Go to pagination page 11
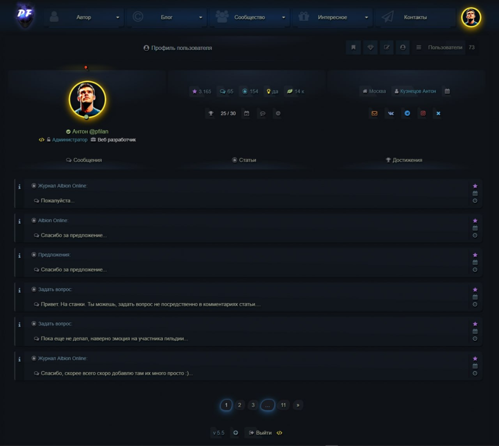The image size is (499, 446). click(283, 405)
